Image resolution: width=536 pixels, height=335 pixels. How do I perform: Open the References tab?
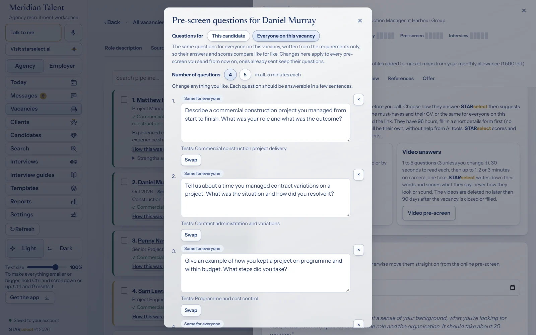(401, 78)
